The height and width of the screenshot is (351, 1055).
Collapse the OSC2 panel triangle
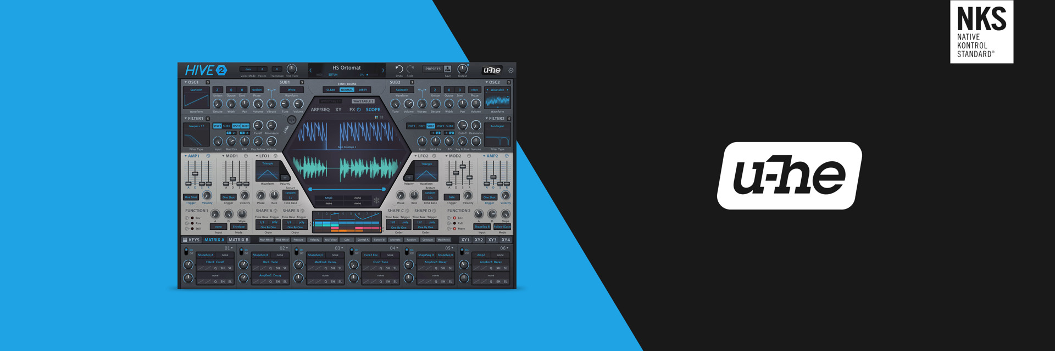coord(487,82)
